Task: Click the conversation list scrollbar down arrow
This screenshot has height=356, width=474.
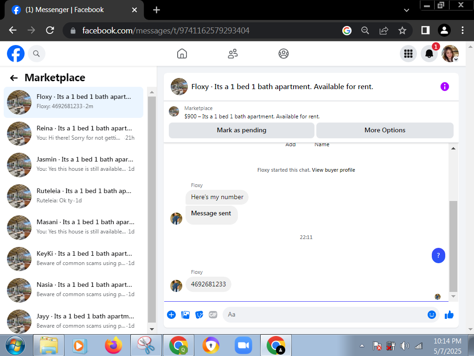Action: pos(152,330)
